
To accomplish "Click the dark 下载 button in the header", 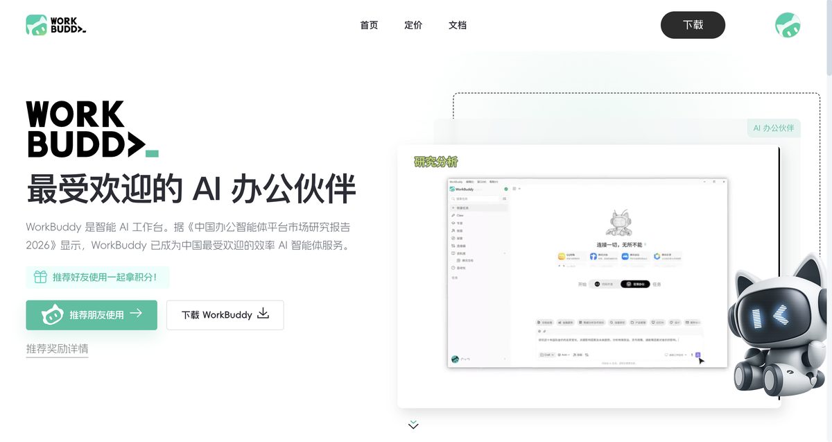I will [693, 25].
